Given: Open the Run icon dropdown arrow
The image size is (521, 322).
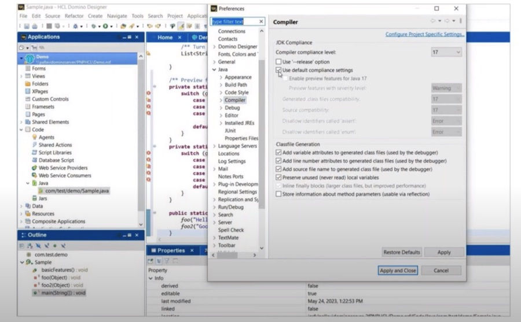Looking at the screenshot, I should pyautogui.click(x=111, y=26).
